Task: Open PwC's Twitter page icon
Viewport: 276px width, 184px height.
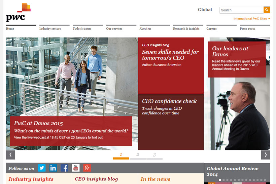Action: click(42, 168)
